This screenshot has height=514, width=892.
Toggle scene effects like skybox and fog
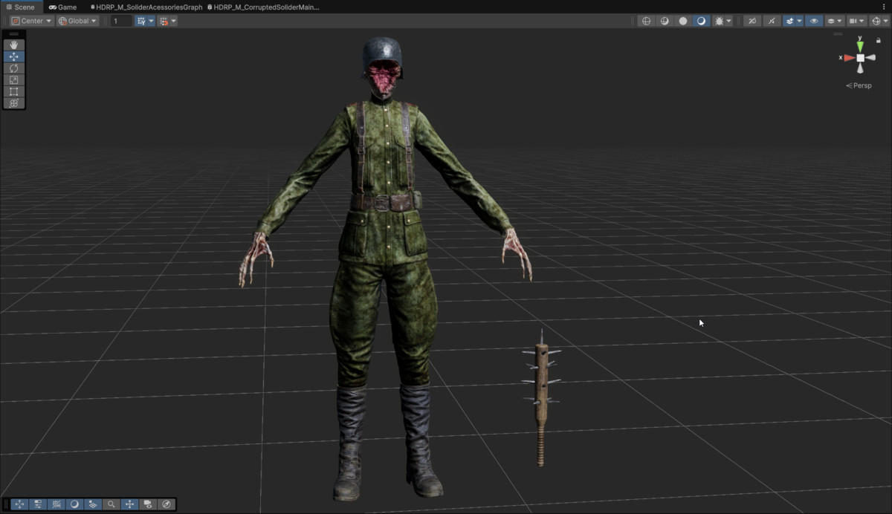(789, 21)
